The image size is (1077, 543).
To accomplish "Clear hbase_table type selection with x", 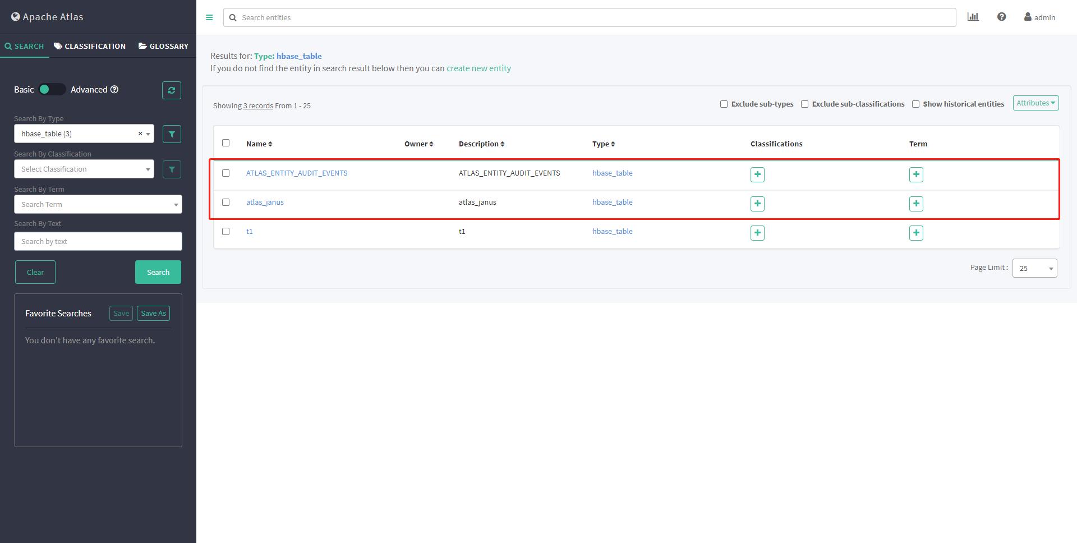I will tap(140, 134).
